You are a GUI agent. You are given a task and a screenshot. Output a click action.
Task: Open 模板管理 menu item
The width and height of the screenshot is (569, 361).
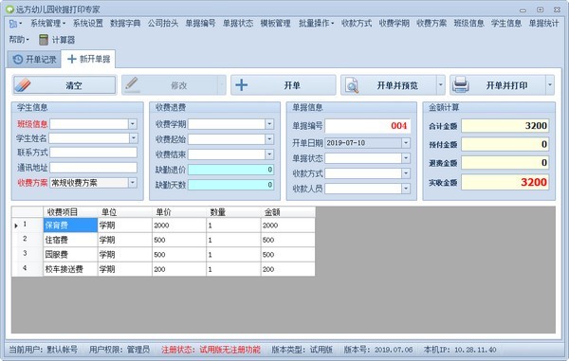[x=275, y=24]
